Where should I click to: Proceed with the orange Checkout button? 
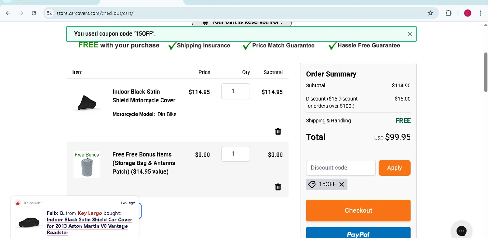358,210
